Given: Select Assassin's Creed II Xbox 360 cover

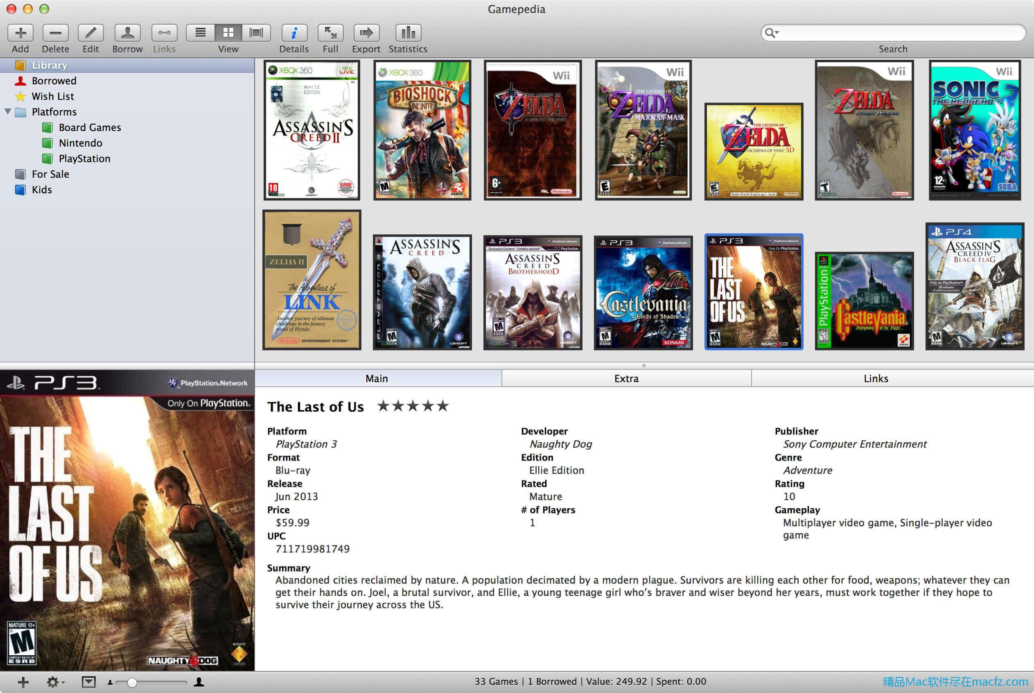Looking at the screenshot, I should (312, 130).
